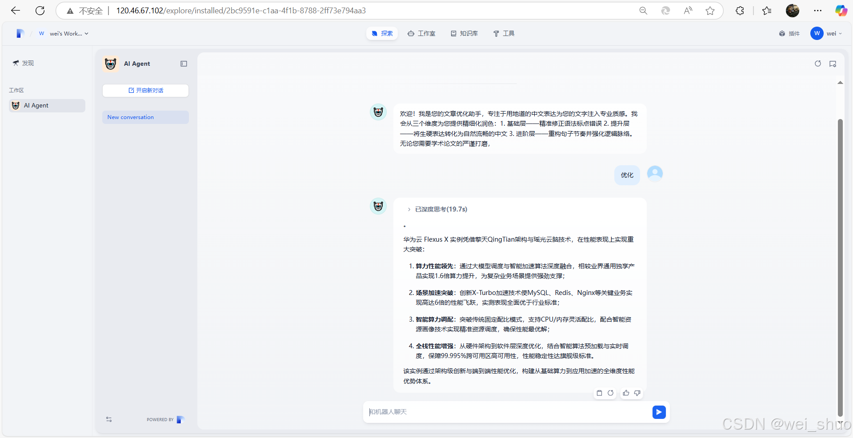Open the browser zoom magnifier
Screen dimensions: 853x438
[643, 11]
